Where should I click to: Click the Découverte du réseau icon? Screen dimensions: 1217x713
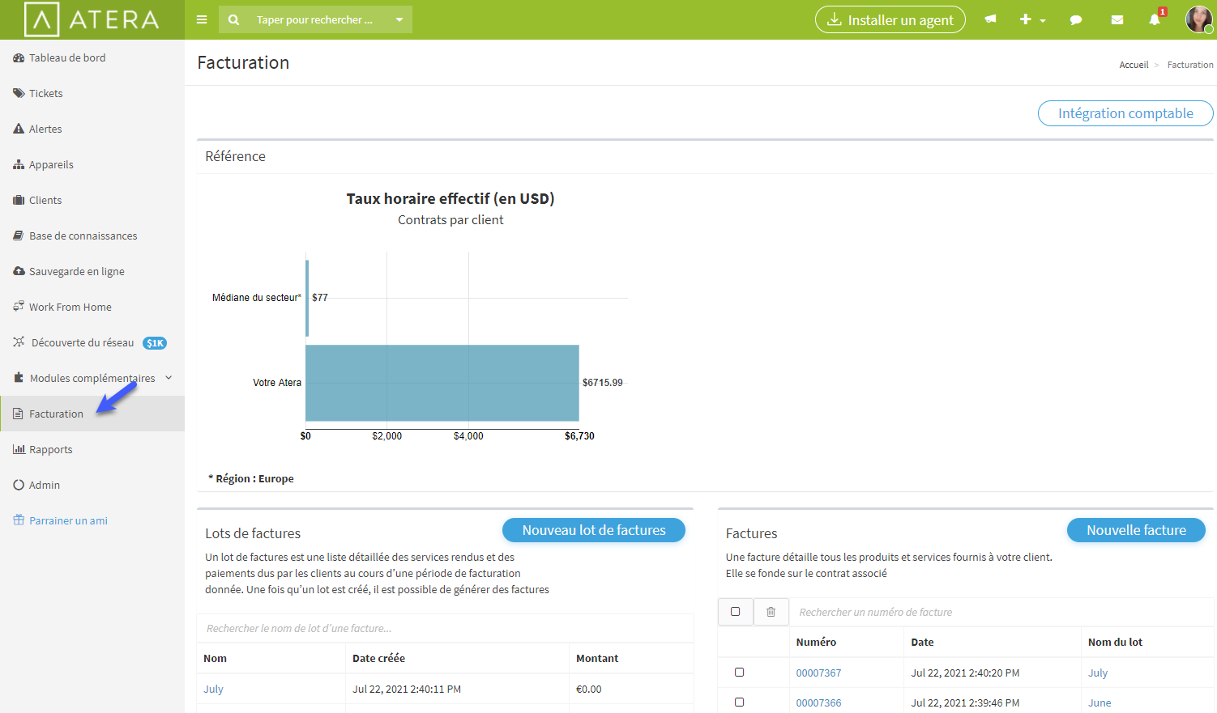[19, 342]
